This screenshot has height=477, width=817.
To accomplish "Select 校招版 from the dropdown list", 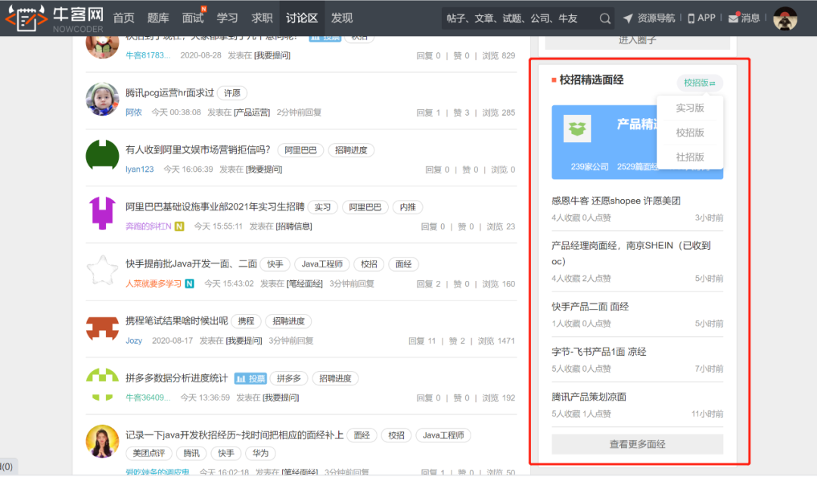I will 690,132.
